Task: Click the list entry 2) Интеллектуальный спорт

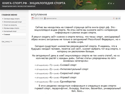Action: (69, 69)
